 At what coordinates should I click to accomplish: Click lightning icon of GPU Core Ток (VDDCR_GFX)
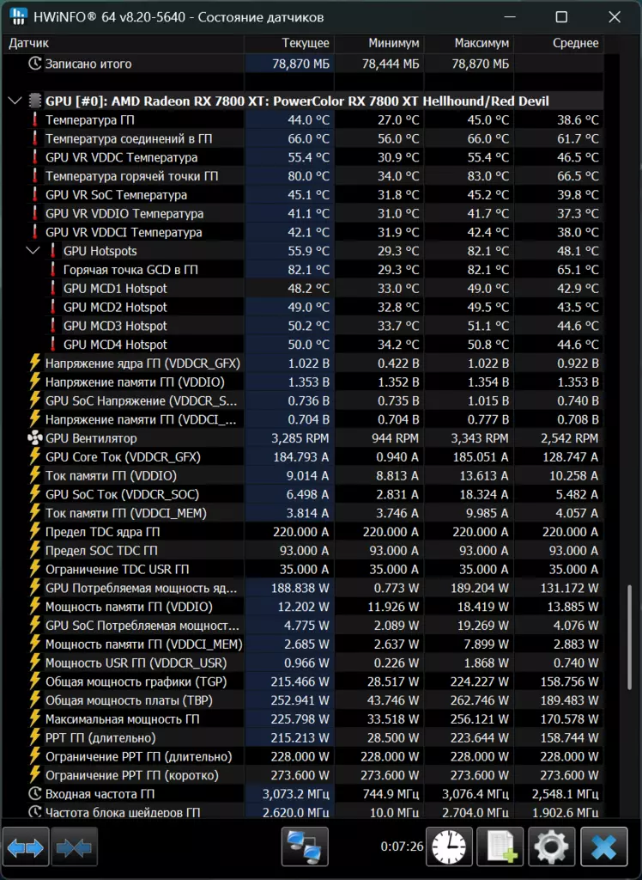(35, 457)
